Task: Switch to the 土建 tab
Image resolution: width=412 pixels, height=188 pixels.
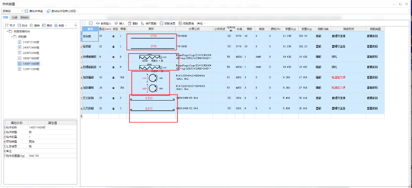Action: point(14,17)
